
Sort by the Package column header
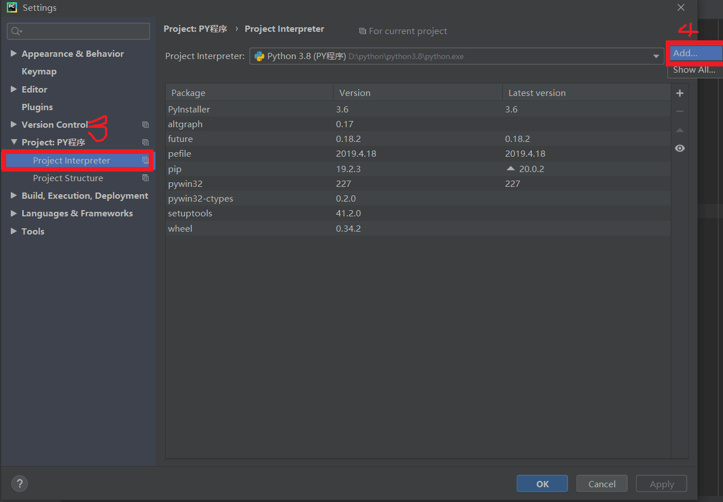click(x=249, y=93)
